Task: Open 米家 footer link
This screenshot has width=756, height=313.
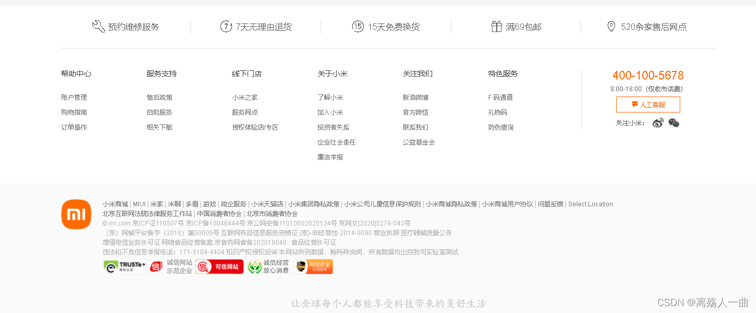Action: click(157, 204)
